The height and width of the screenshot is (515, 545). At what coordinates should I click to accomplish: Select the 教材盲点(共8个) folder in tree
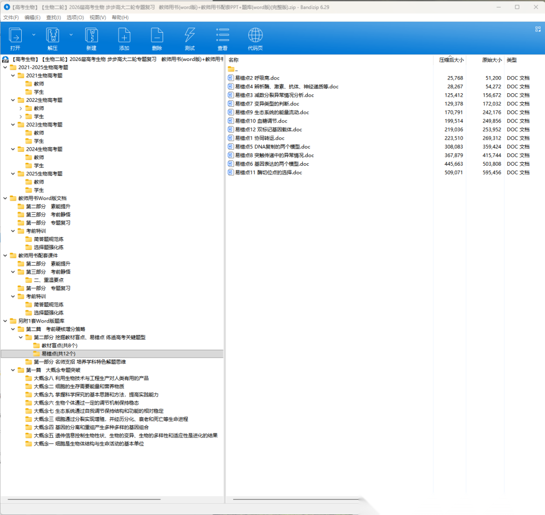point(59,346)
